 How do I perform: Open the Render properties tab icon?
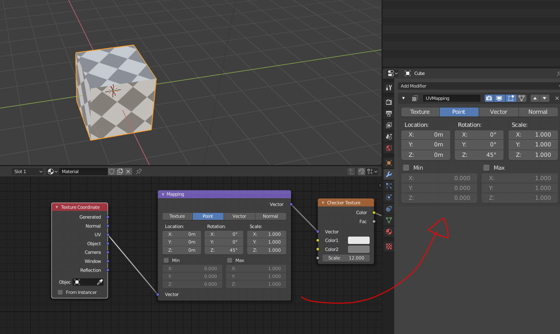(389, 102)
